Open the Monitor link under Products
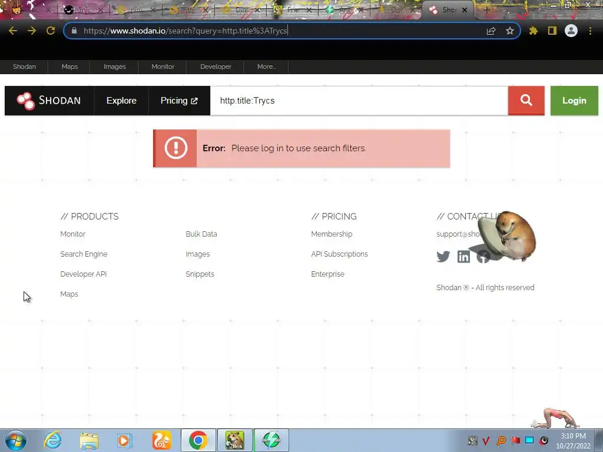Screen dimensions: 603x452 tap(72, 234)
